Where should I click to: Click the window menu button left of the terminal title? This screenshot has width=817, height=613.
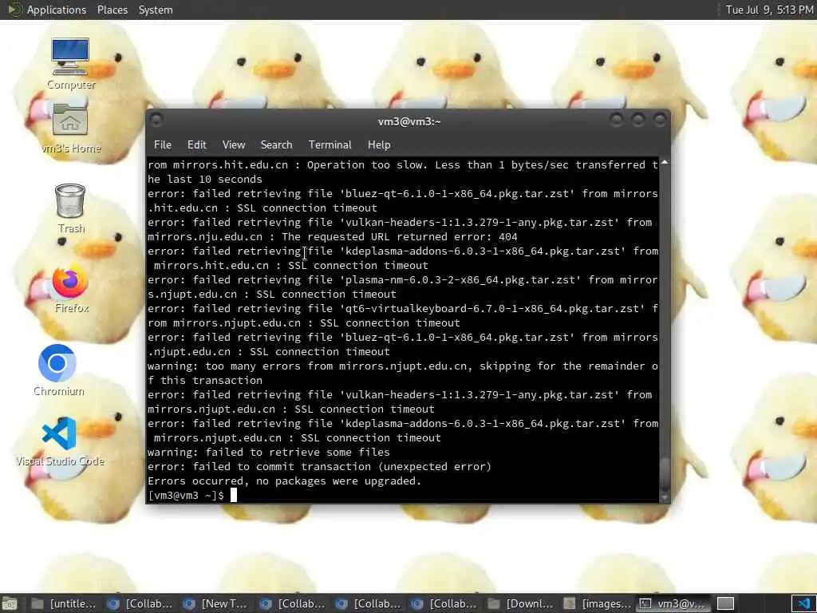pos(156,121)
